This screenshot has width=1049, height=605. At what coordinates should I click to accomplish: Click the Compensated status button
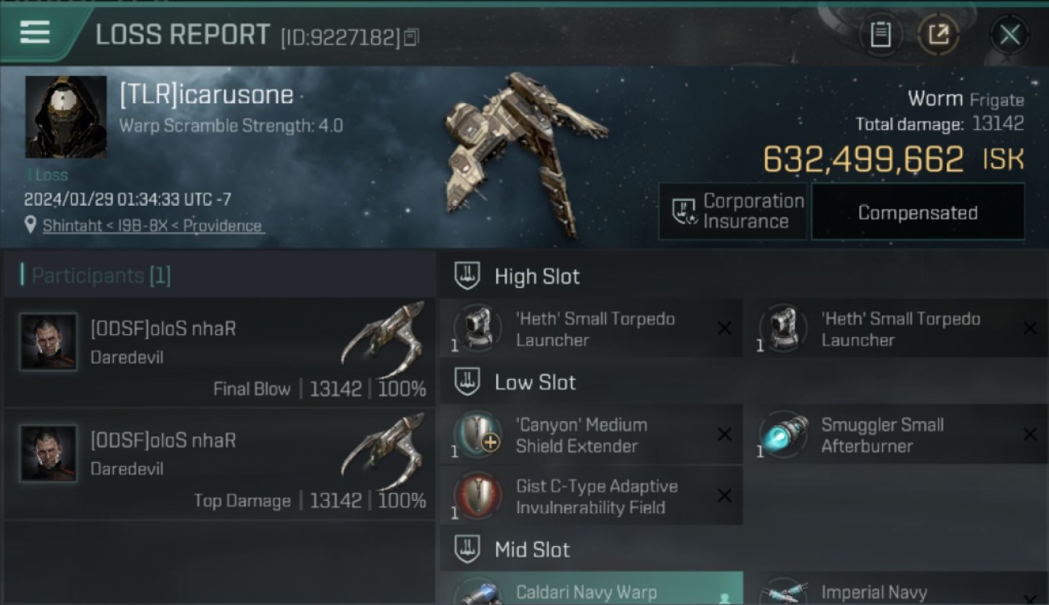point(917,212)
